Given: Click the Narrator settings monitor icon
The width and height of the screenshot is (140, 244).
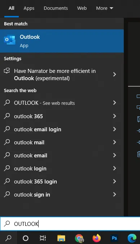Looking at the screenshot, I should point(7,71).
